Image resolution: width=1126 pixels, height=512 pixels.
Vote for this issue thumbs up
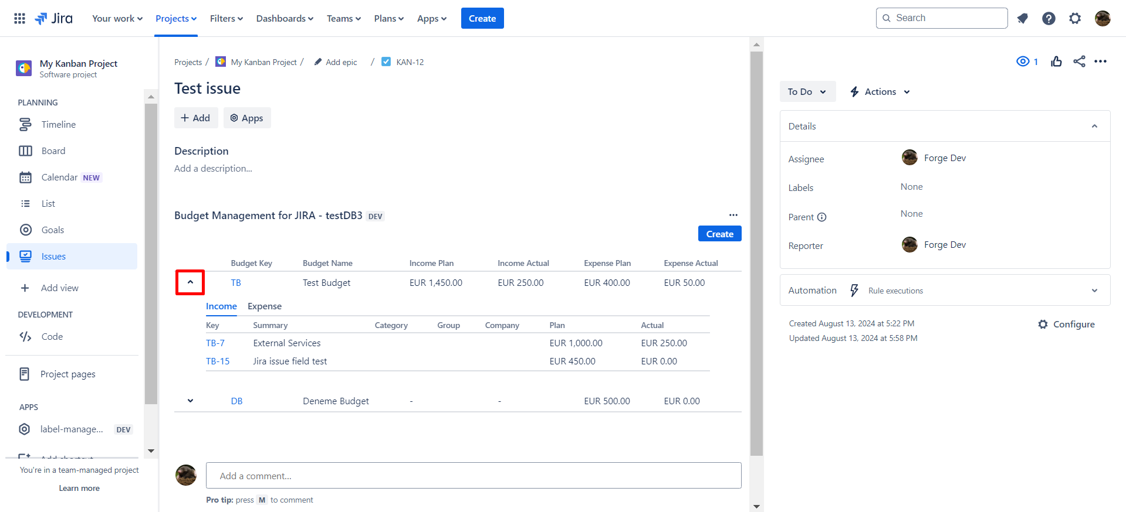point(1056,62)
